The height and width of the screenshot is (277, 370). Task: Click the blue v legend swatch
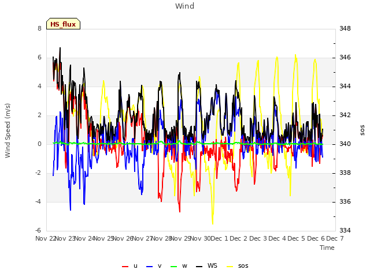149,267
